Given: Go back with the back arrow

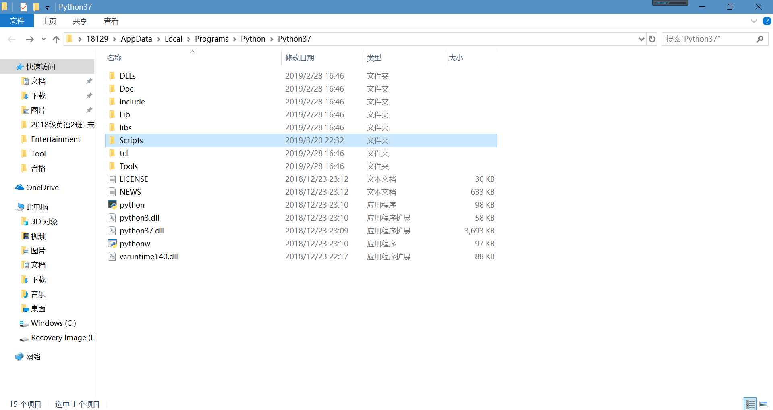Looking at the screenshot, I should tap(12, 39).
